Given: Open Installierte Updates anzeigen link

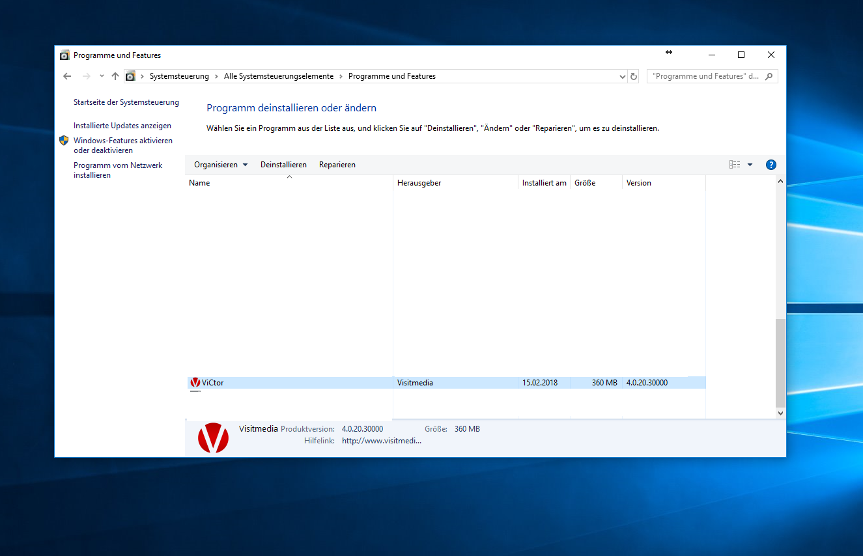Looking at the screenshot, I should coord(122,126).
